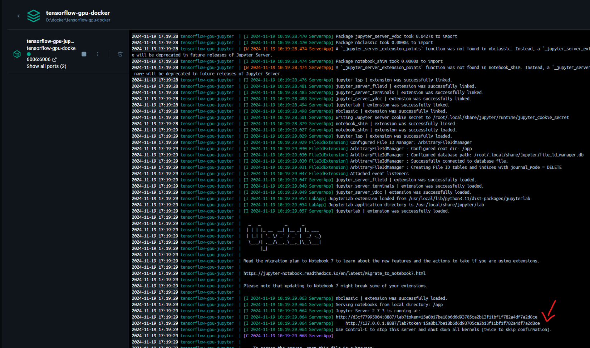This screenshot has width=590, height=348.
Task: Click 'jupyter_lsp | extension was successfully linked.'
Action: tap(394, 80)
